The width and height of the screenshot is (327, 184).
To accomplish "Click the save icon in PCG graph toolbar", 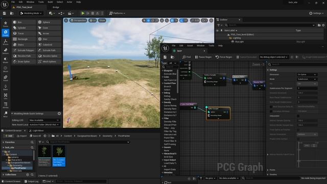I will [x=165, y=57].
